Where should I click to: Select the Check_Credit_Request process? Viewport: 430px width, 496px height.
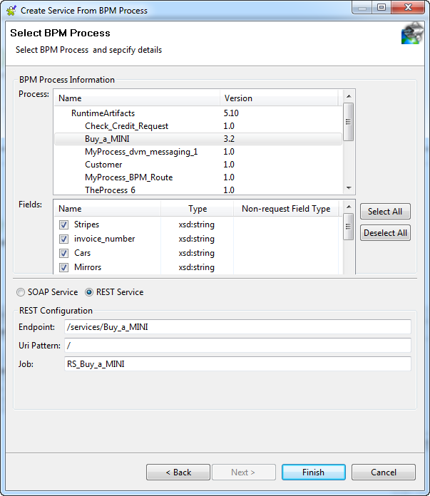click(x=126, y=126)
